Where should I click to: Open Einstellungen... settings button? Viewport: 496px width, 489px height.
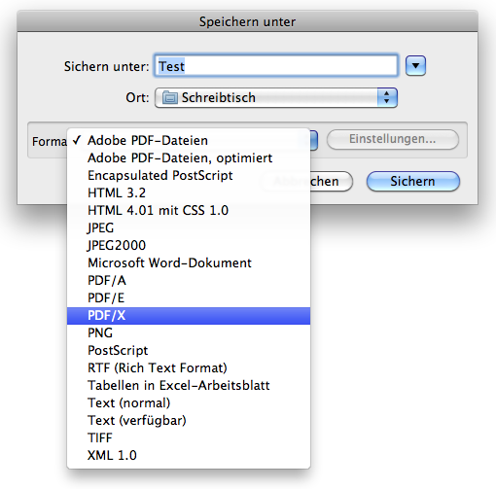(x=393, y=139)
